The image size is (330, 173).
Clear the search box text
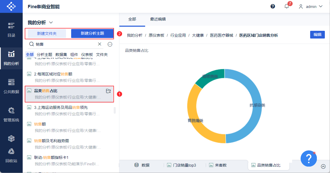[x=100, y=44]
